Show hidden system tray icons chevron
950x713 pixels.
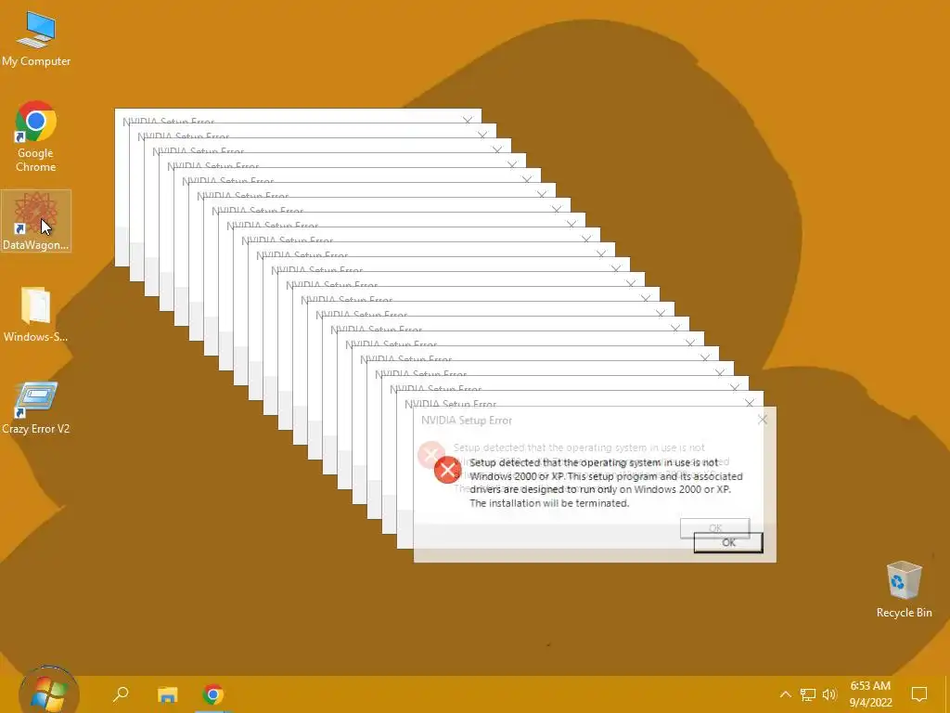(785, 694)
